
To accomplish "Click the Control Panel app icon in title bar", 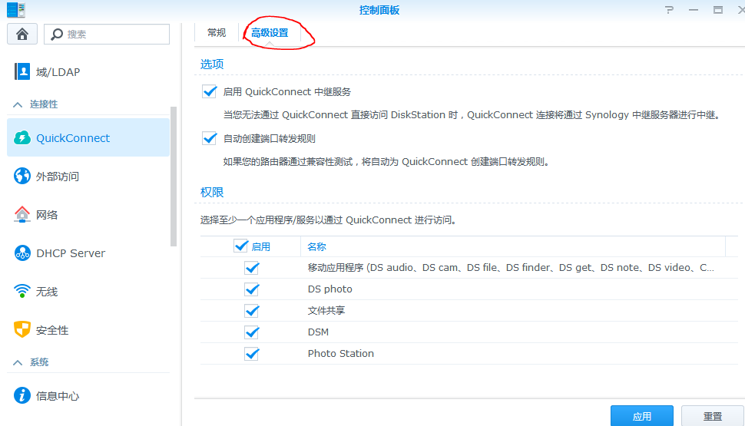I will tap(15, 9).
